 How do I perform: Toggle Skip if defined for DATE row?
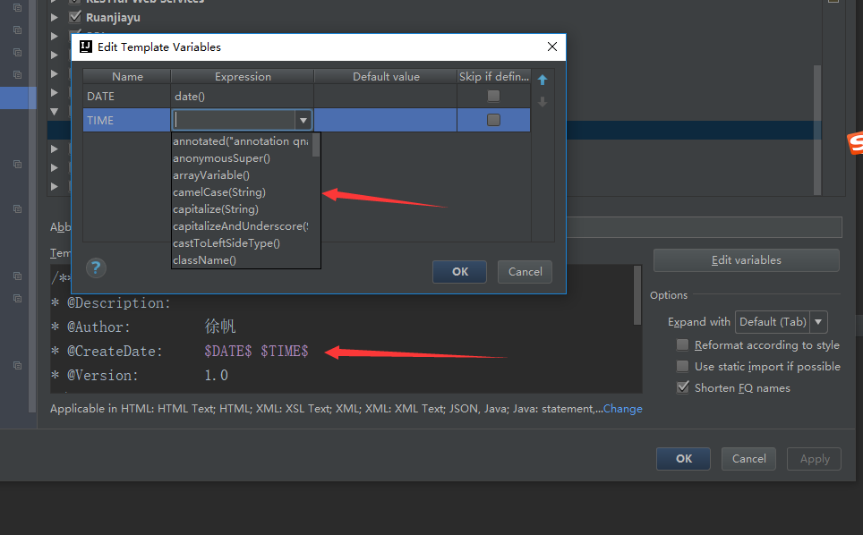click(x=493, y=97)
